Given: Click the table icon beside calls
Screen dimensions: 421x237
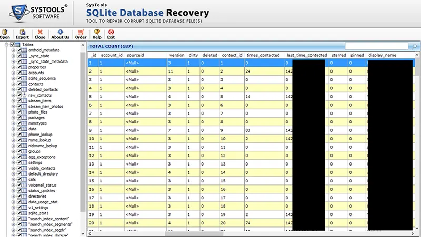Looking at the screenshot, I should click(x=24, y=179).
